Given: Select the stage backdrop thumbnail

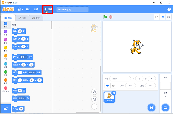Looking at the screenshot, I should 165,86.
